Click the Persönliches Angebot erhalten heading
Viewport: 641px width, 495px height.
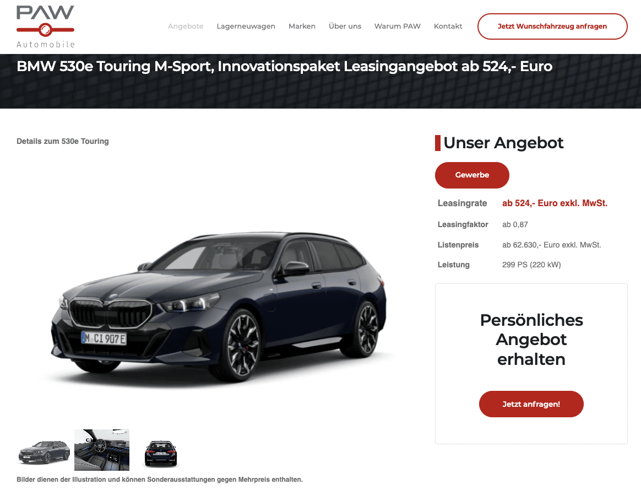(x=531, y=340)
